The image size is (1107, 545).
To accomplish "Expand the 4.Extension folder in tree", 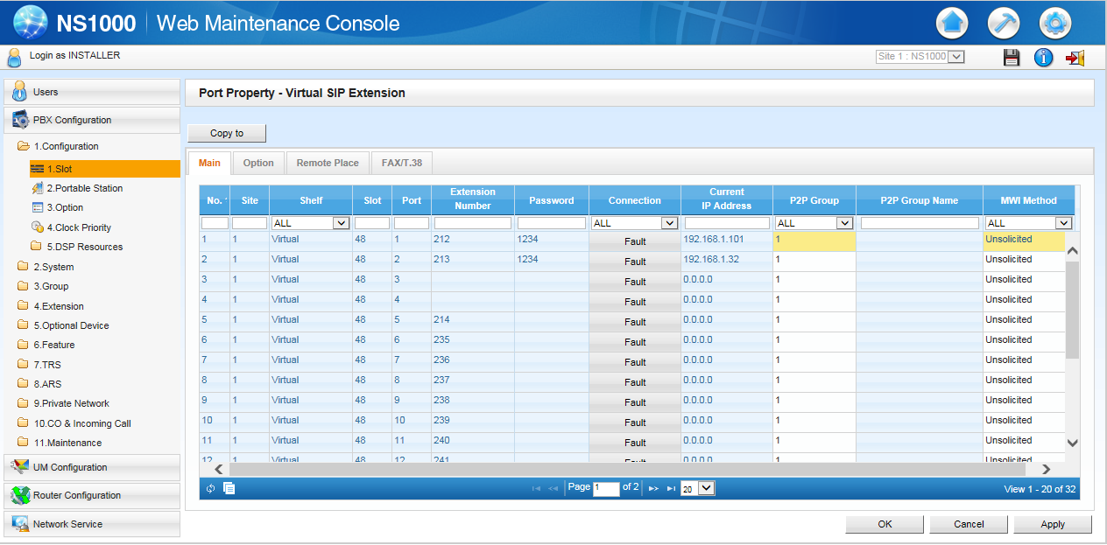I will (x=59, y=306).
